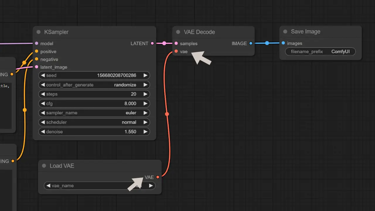This screenshot has width=375, height=211.
Task: Click the VAE Decode IMAGE output socket
Action: [x=251, y=43]
